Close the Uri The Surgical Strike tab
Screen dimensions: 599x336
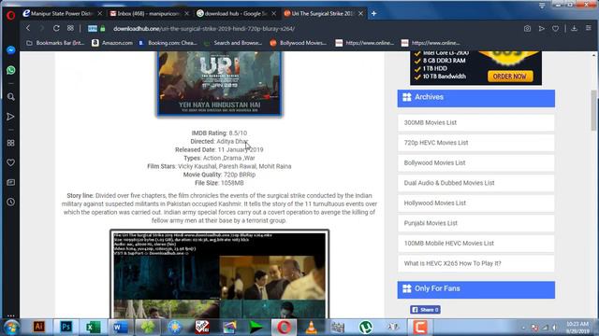tap(360, 13)
